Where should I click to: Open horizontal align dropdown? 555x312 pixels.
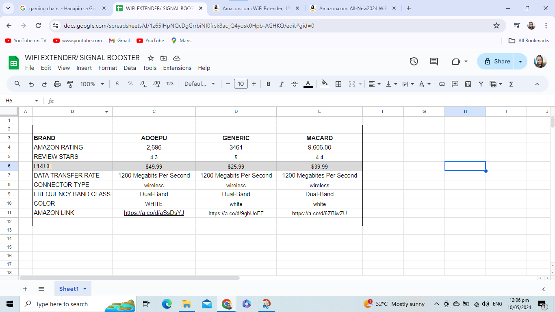[x=374, y=84]
